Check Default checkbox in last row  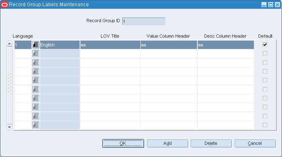click(x=265, y=125)
